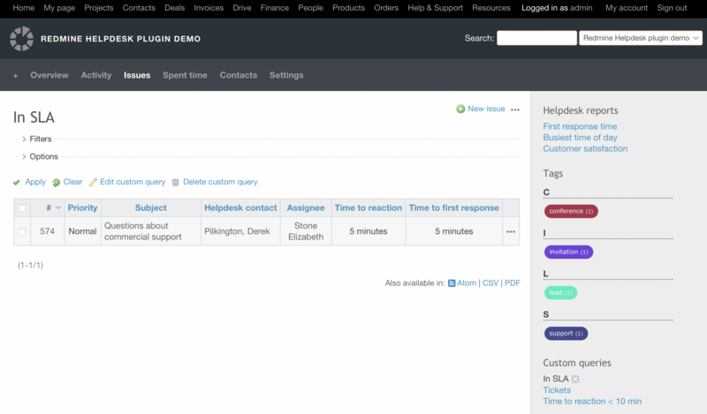This screenshot has width=707, height=414.
Task: Open row actions menu for issue 574
Action: click(x=510, y=231)
